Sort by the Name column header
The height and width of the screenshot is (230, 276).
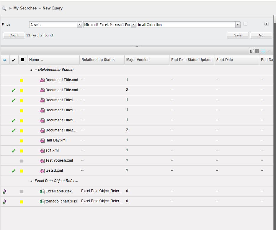53,60
